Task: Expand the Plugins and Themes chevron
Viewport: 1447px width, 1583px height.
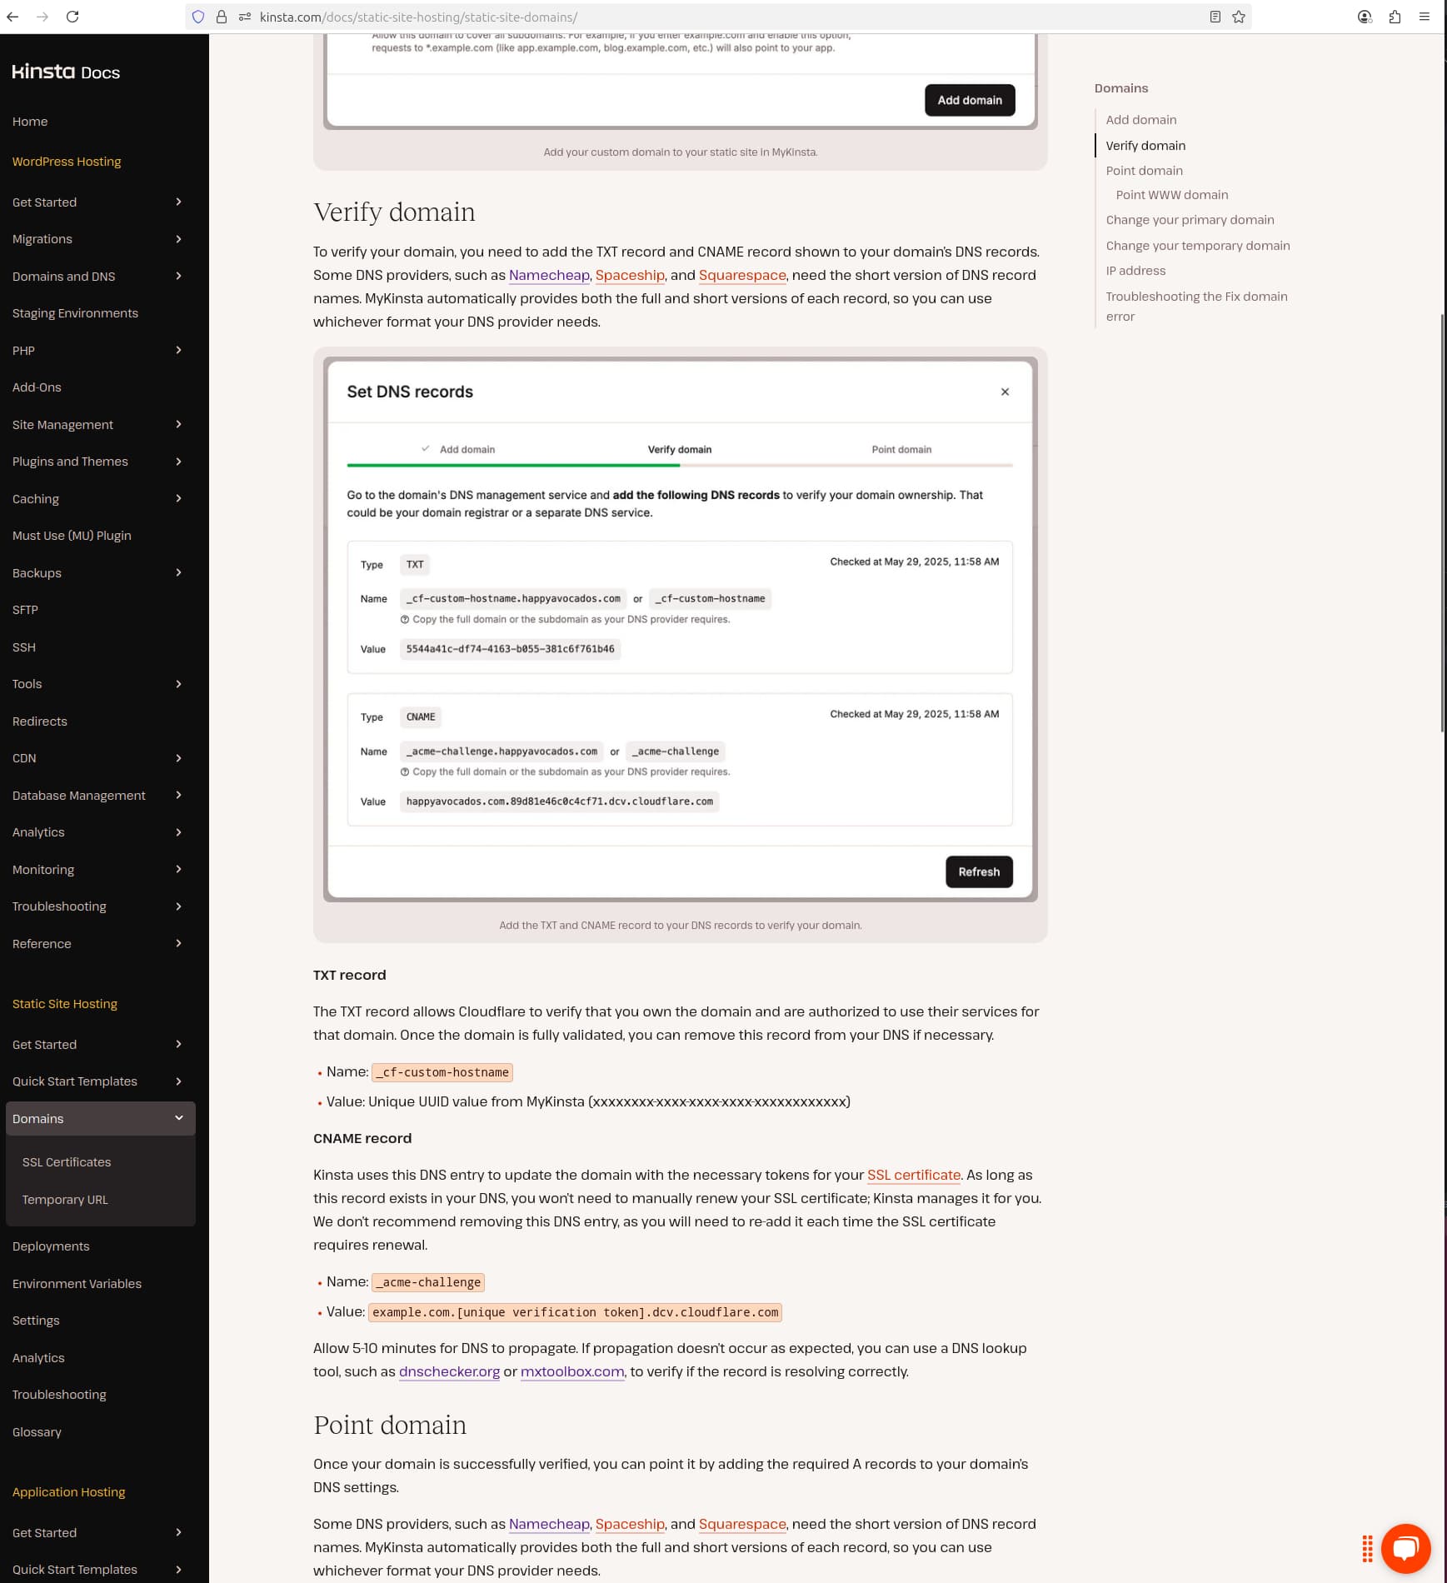Action: click(x=178, y=462)
